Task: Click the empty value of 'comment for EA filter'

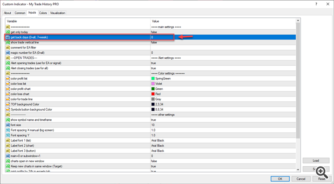Action: point(223,48)
